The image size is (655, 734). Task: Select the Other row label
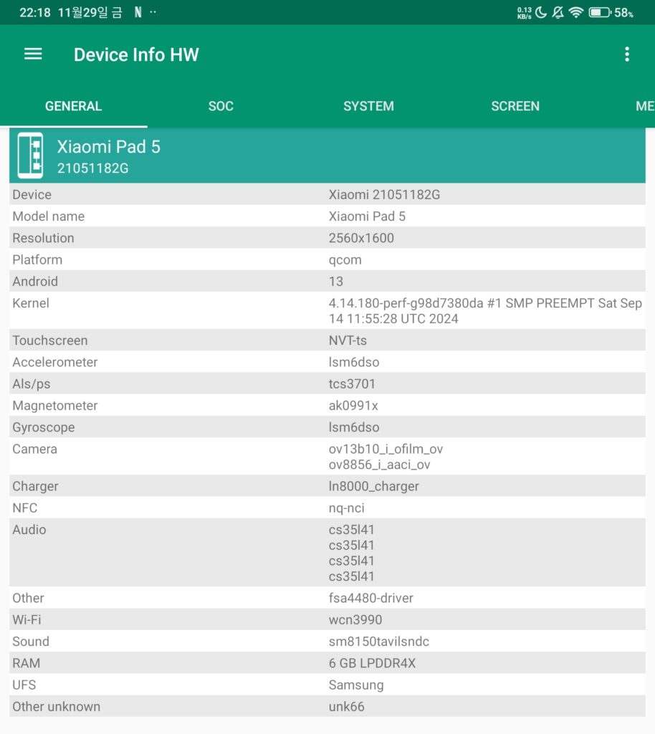click(x=28, y=599)
